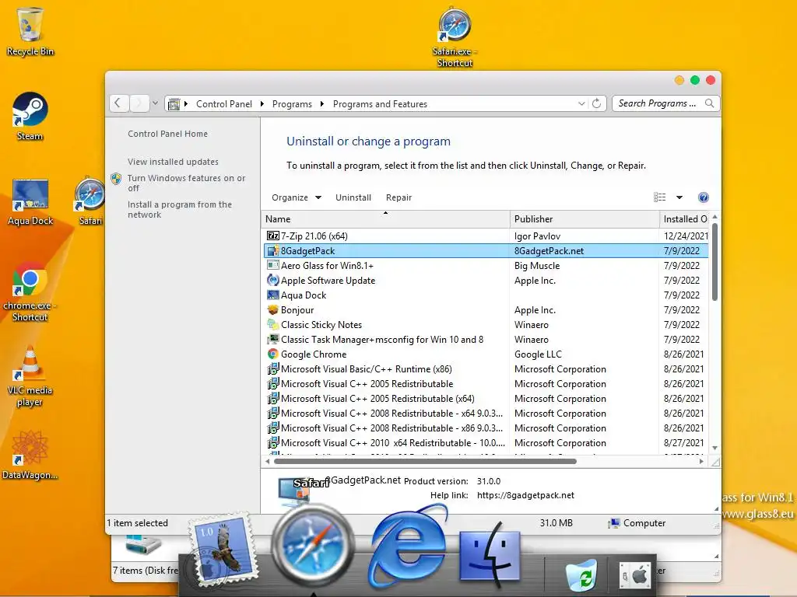Open the Steam desktop shortcut
Viewport: 797px width, 597px height.
[30, 117]
